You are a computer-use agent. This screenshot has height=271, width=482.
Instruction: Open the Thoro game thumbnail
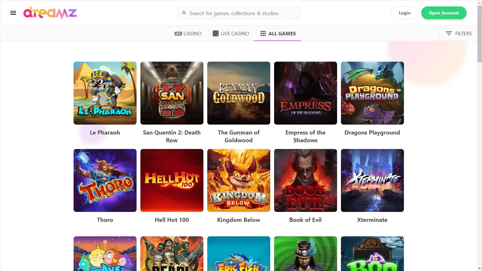click(105, 180)
